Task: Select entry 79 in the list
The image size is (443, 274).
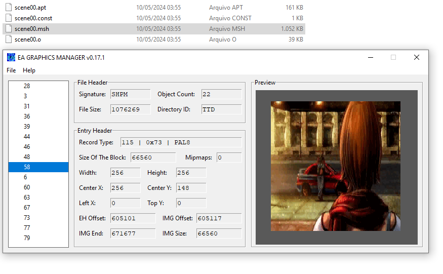Action: pyautogui.click(x=27, y=238)
